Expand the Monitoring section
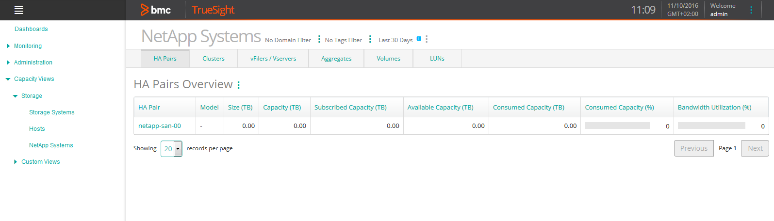The height and width of the screenshot is (221, 774). click(x=8, y=46)
